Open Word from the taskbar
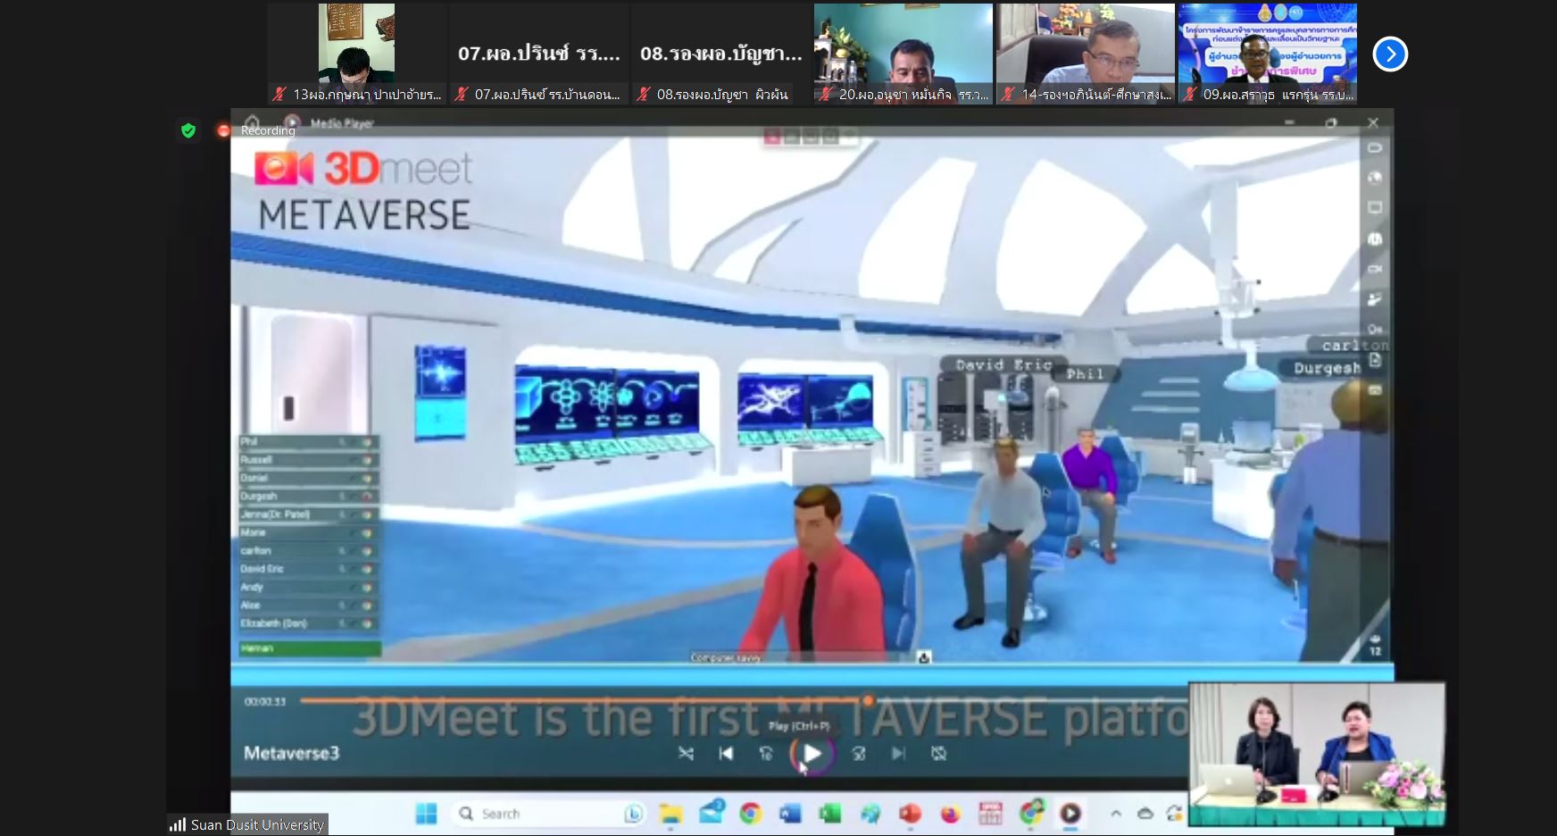The image size is (1557, 836). (790, 814)
